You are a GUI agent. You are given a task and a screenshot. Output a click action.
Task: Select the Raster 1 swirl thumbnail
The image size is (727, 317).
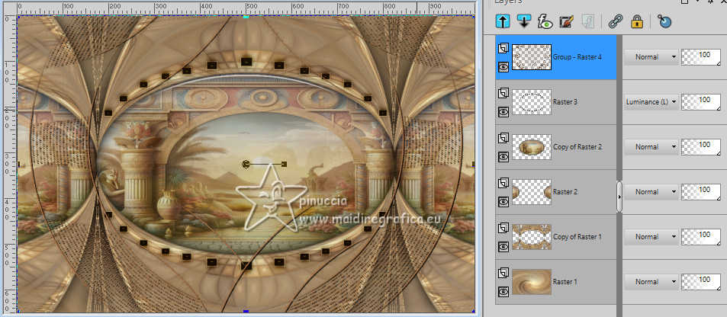[x=532, y=282]
